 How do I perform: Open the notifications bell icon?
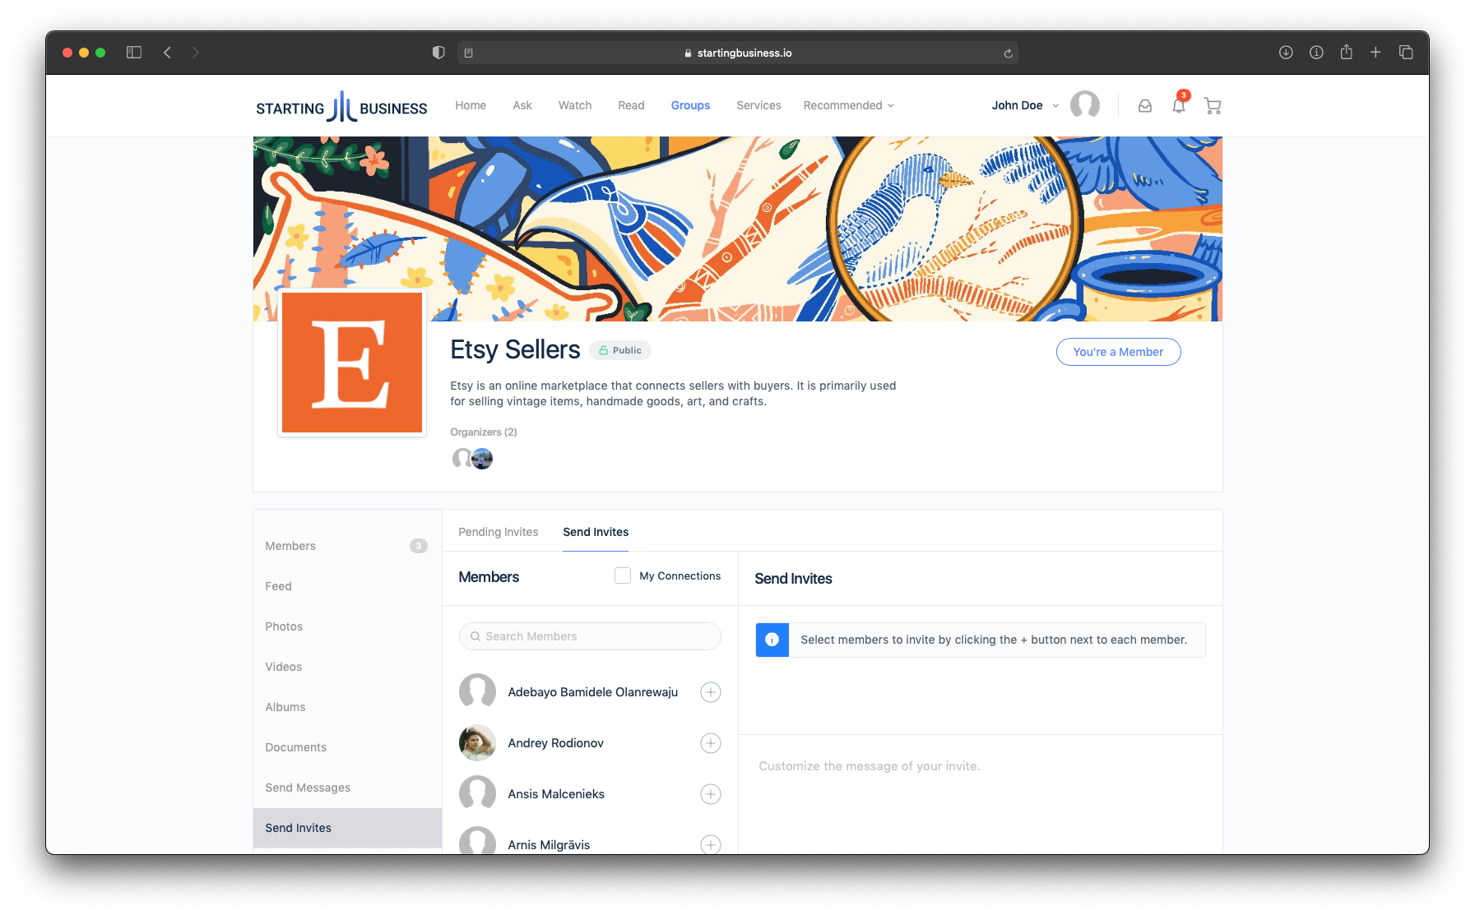tap(1179, 105)
